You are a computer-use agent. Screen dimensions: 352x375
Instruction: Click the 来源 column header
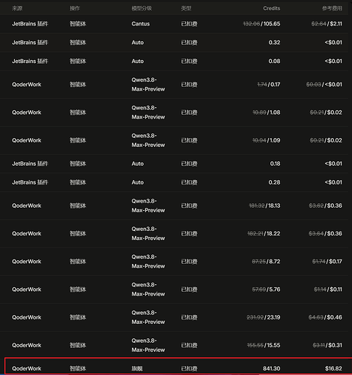17,8
